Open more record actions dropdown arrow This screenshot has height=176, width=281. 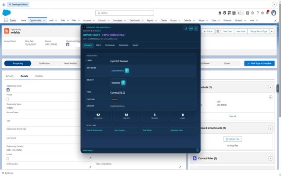click(x=272, y=31)
